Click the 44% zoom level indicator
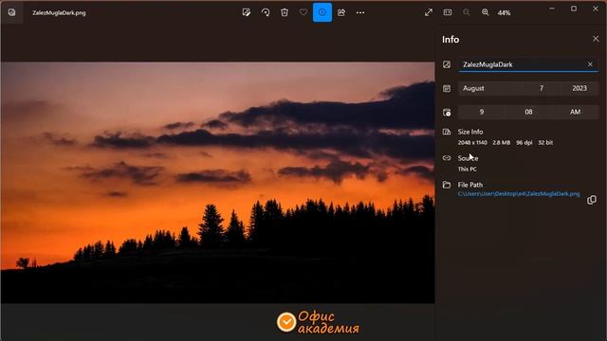Image resolution: width=607 pixels, height=341 pixels. click(x=504, y=12)
